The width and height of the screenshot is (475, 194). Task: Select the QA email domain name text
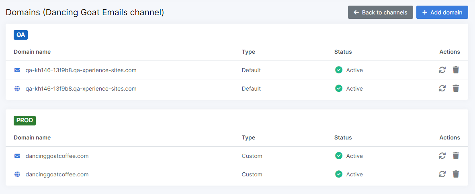81,70
